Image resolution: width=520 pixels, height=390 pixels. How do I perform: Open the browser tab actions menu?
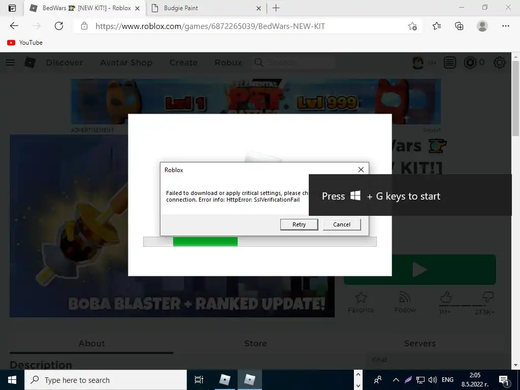12,8
